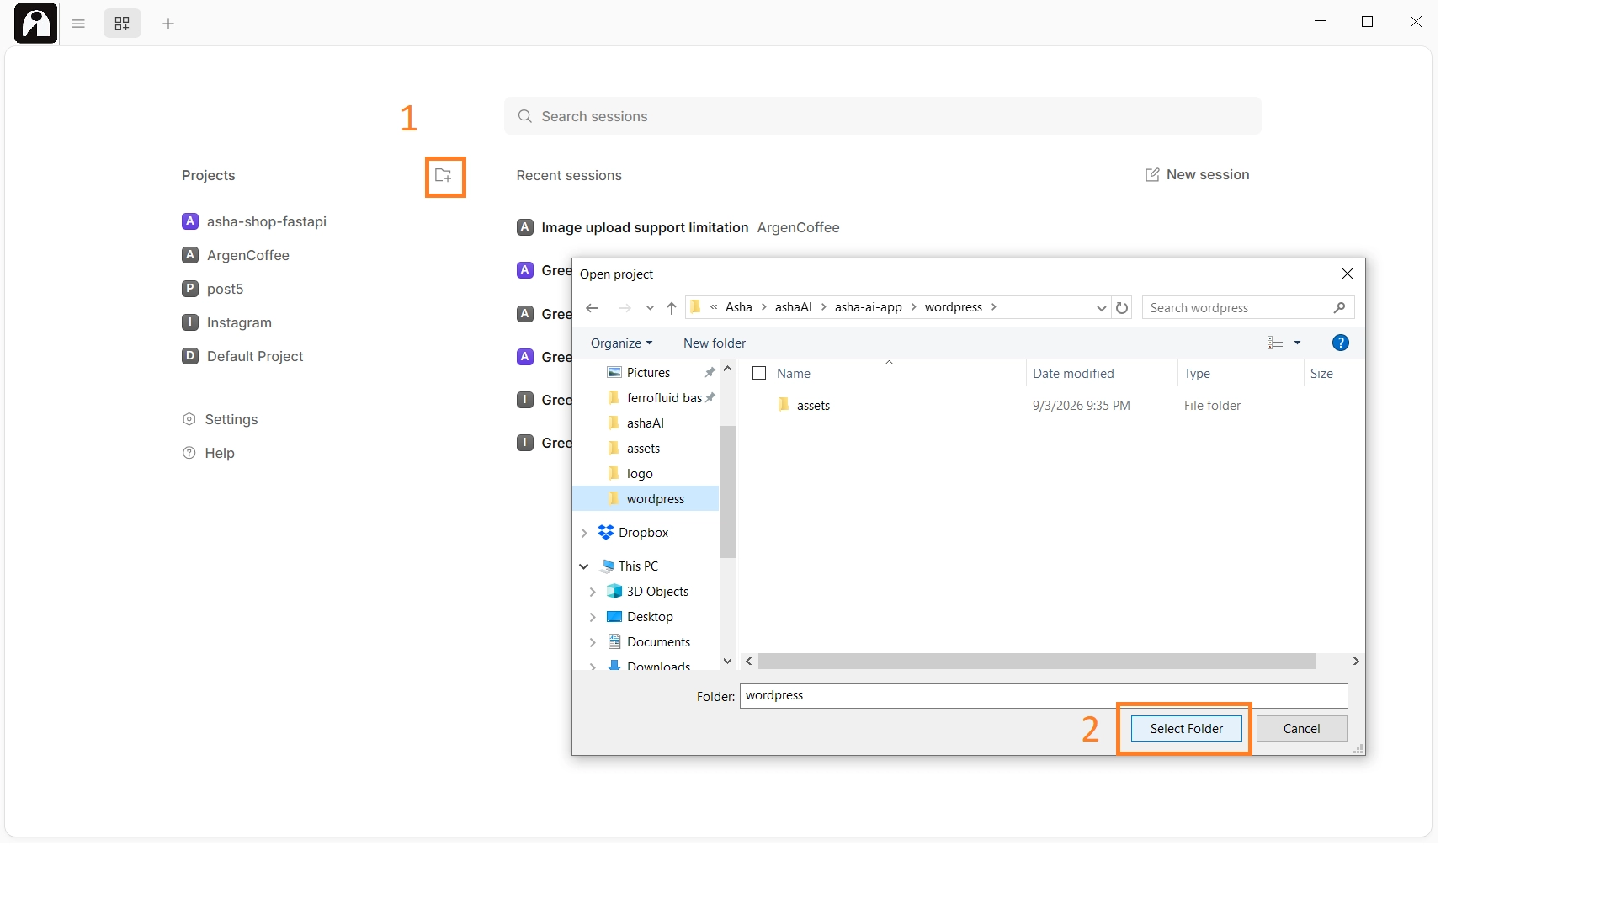Open the view options dropdown arrow
Viewport: 1616px width, 909px height.
1297,343
